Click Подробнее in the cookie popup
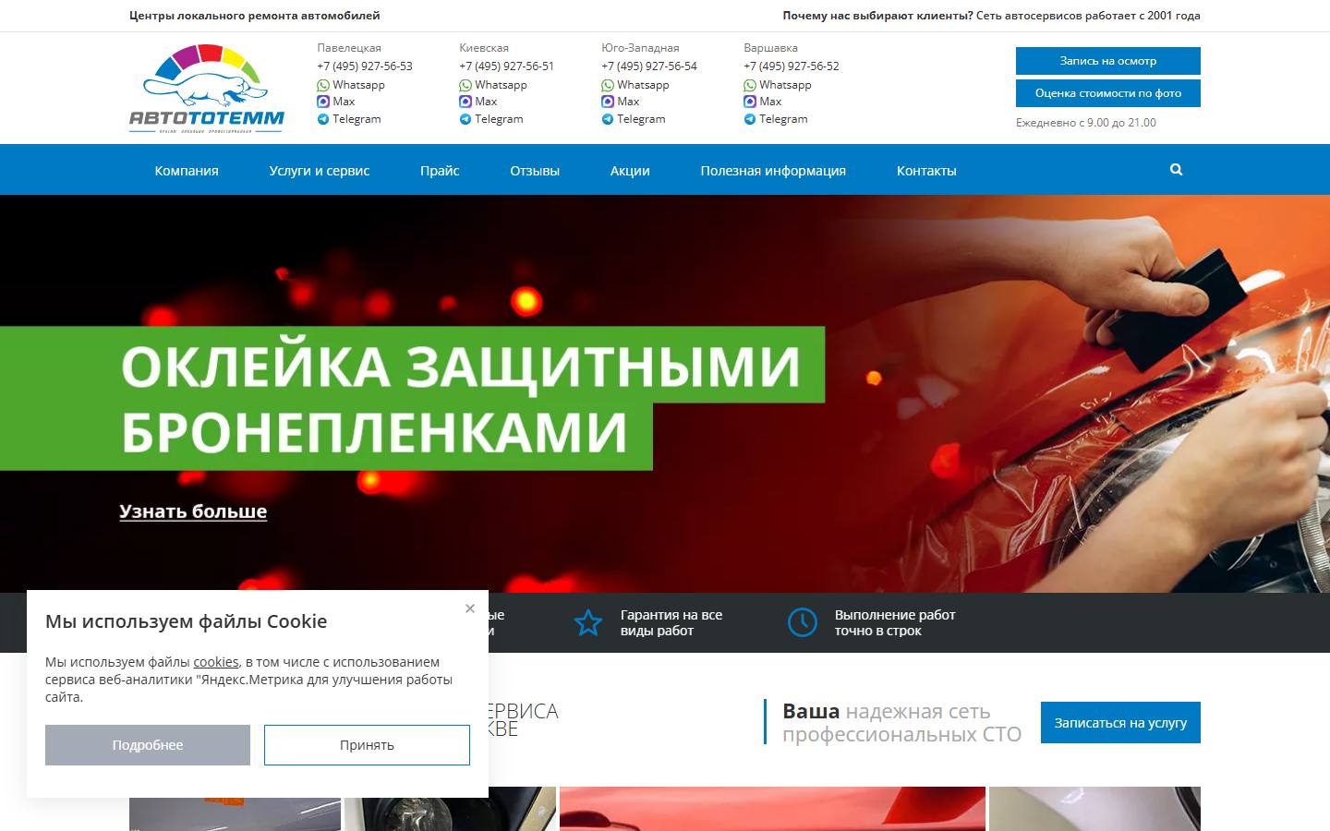Screen dimensions: 1330x831 (x=148, y=745)
